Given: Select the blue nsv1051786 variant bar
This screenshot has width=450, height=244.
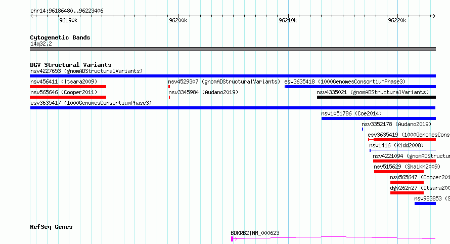Looking at the screenshot, I should coord(379,118).
